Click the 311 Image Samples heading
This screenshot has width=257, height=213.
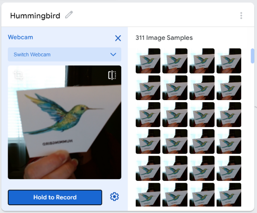[164, 38]
